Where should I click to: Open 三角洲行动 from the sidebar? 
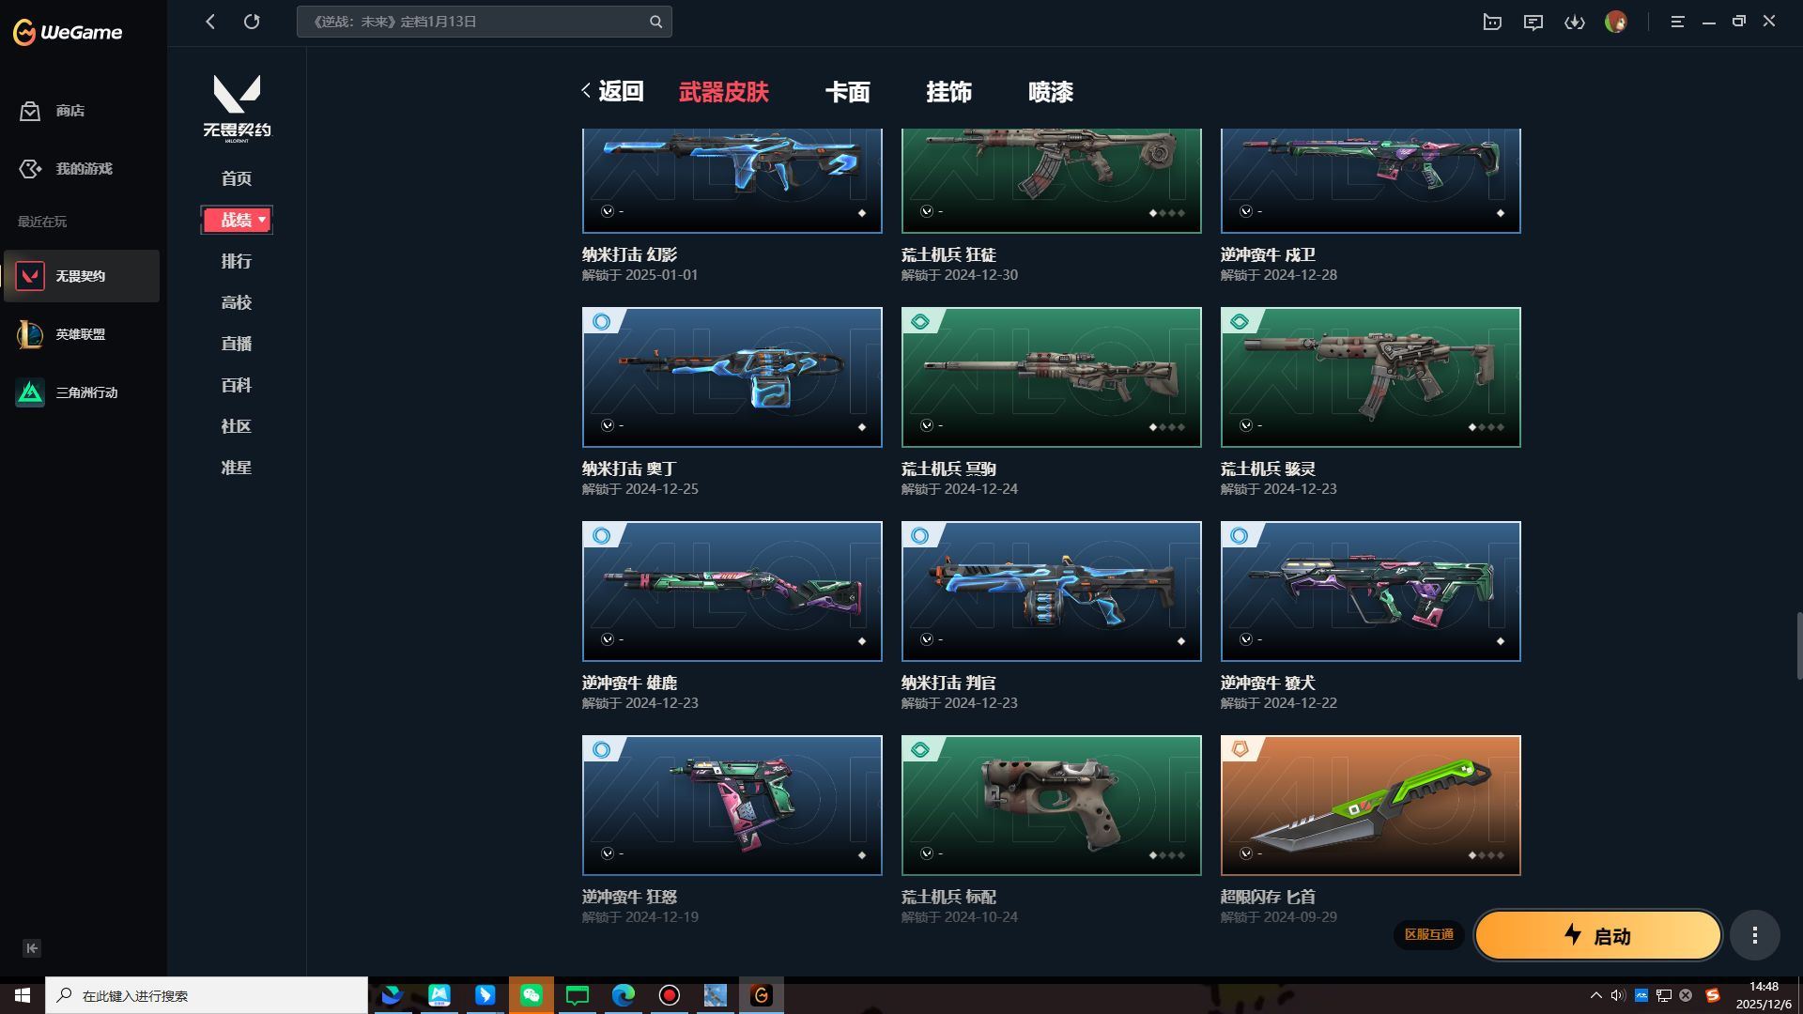82,392
